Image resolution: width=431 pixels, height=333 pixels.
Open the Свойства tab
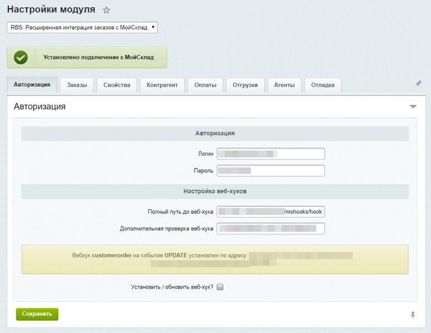coord(117,85)
